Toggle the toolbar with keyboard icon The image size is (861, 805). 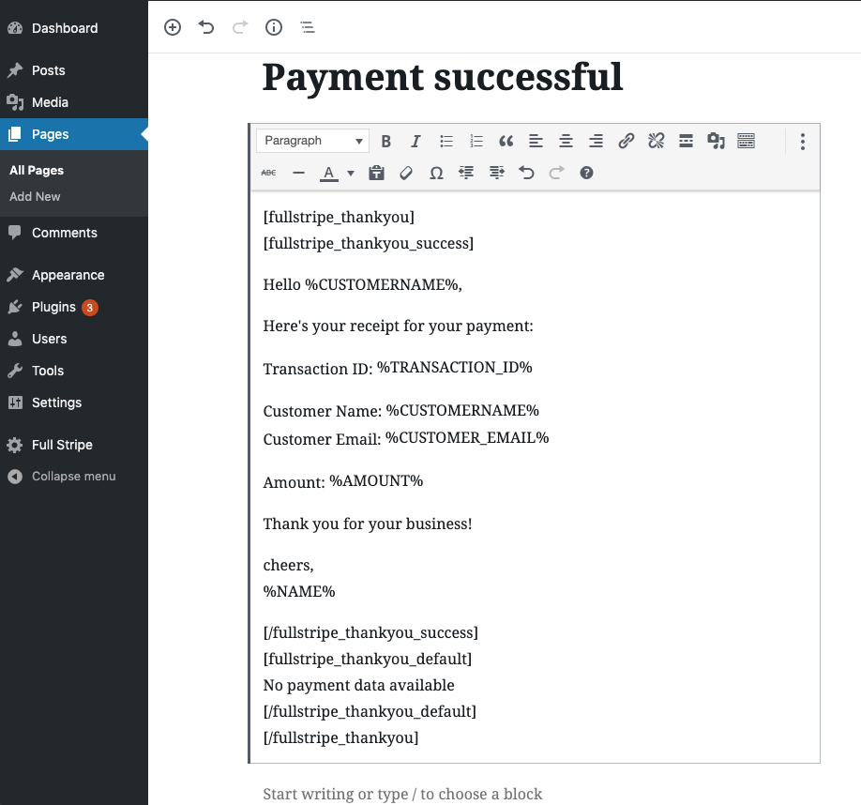747,142
